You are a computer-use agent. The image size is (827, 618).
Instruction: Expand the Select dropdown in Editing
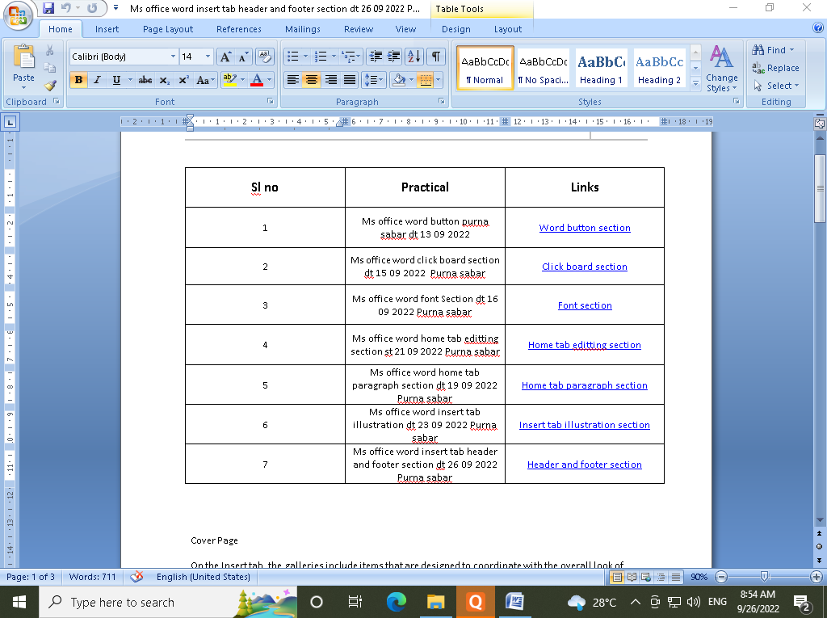pos(776,86)
